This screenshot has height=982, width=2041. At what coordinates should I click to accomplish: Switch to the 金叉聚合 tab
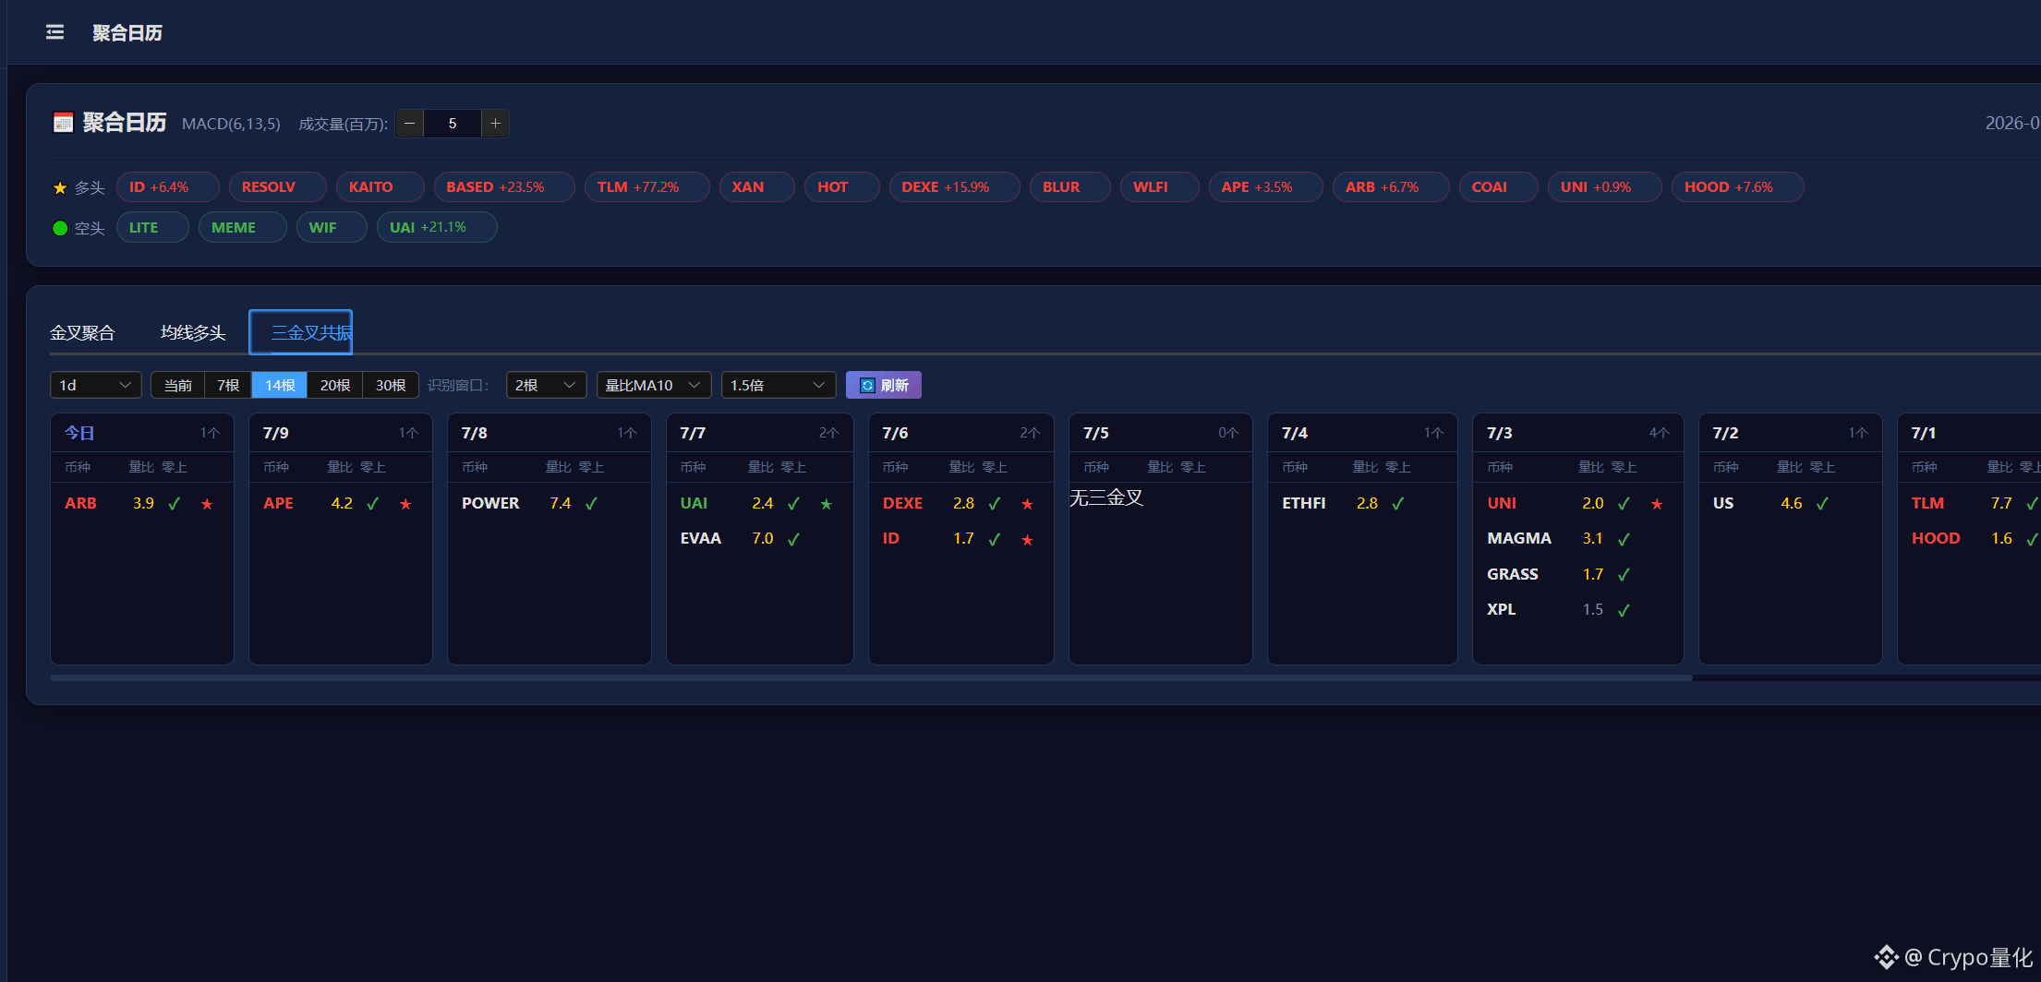[82, 332]
